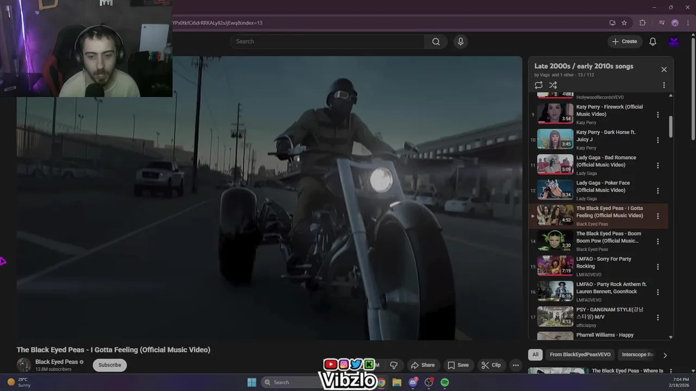Open options for PSY - GANGNAM STYLE item
The image size is (696, 391).
658,318
